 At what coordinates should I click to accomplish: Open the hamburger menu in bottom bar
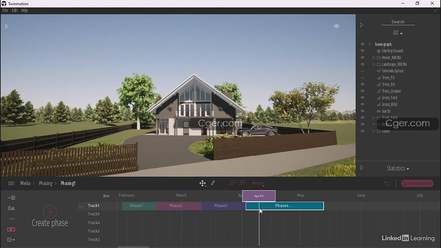tap(11, 183)
